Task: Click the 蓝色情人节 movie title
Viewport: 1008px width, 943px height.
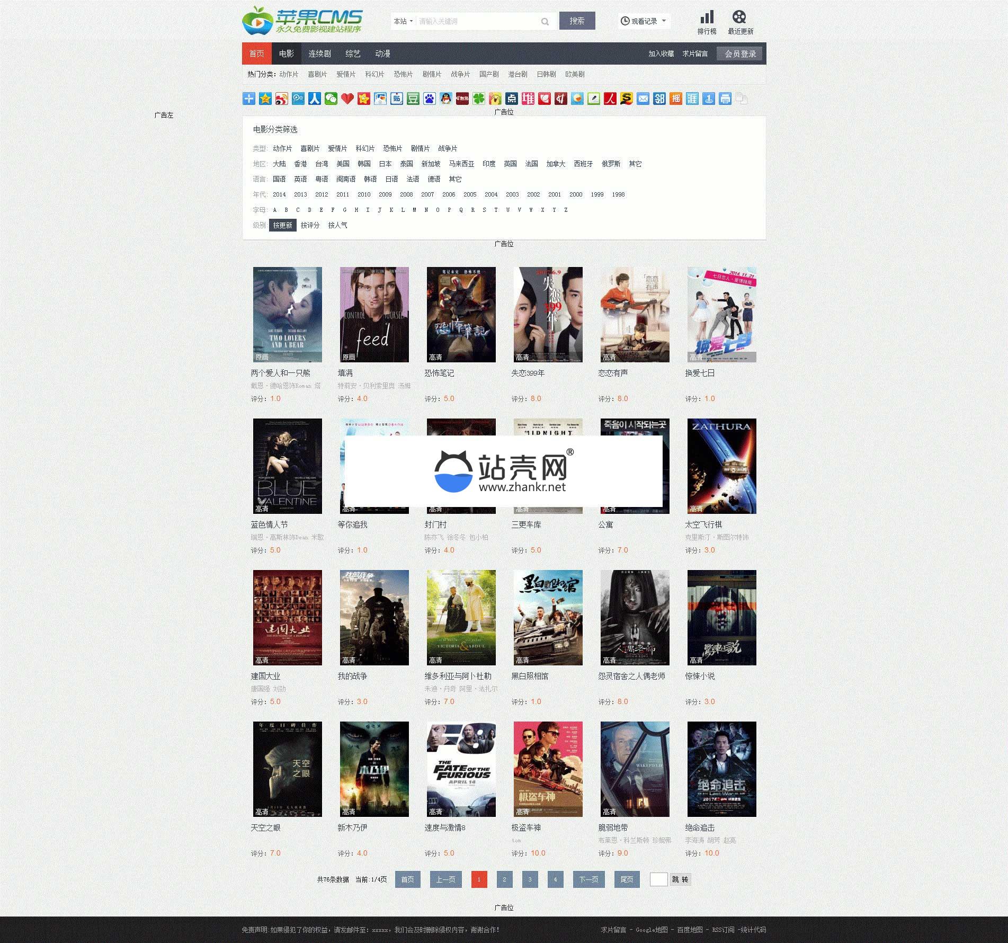Action: pos(269,524)
